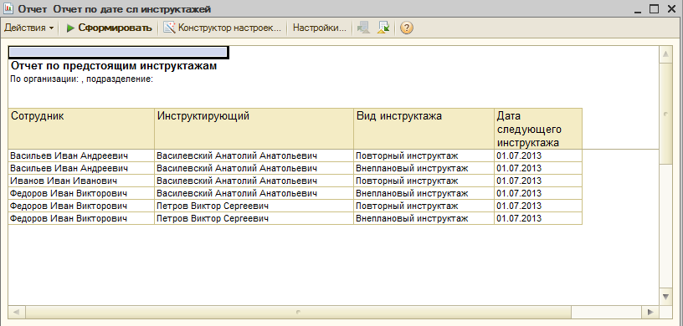Select Повторный инструктаж in the first row
683x326 pixels.
pos(424,155)
